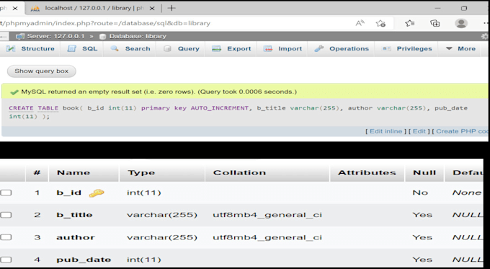Image resolution: width=490 pixels, height=269 pixels.
Task: Open the Export tab
Action: 231,49
